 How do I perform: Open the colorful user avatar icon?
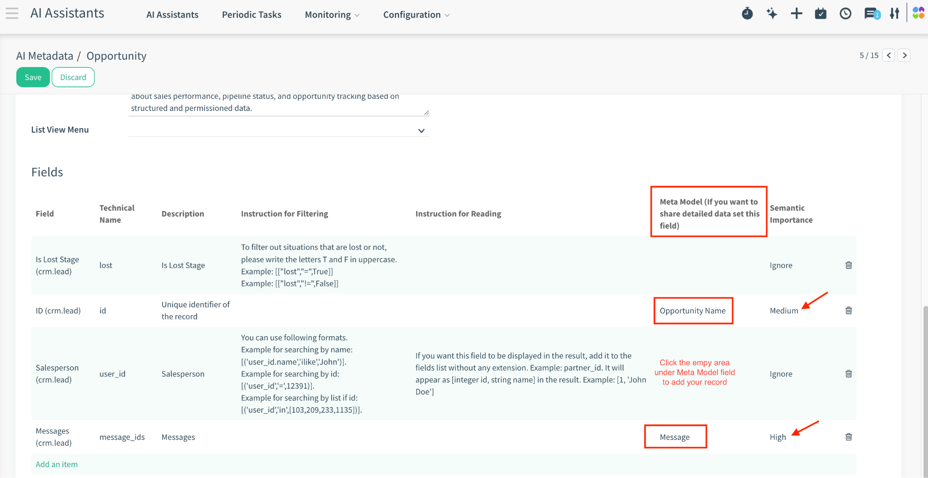click(x=918, y=13)
